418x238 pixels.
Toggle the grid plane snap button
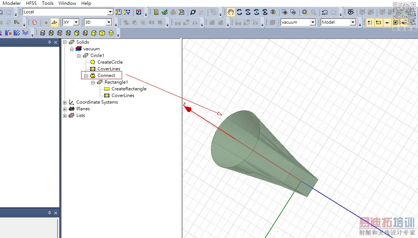coord(55,23)
